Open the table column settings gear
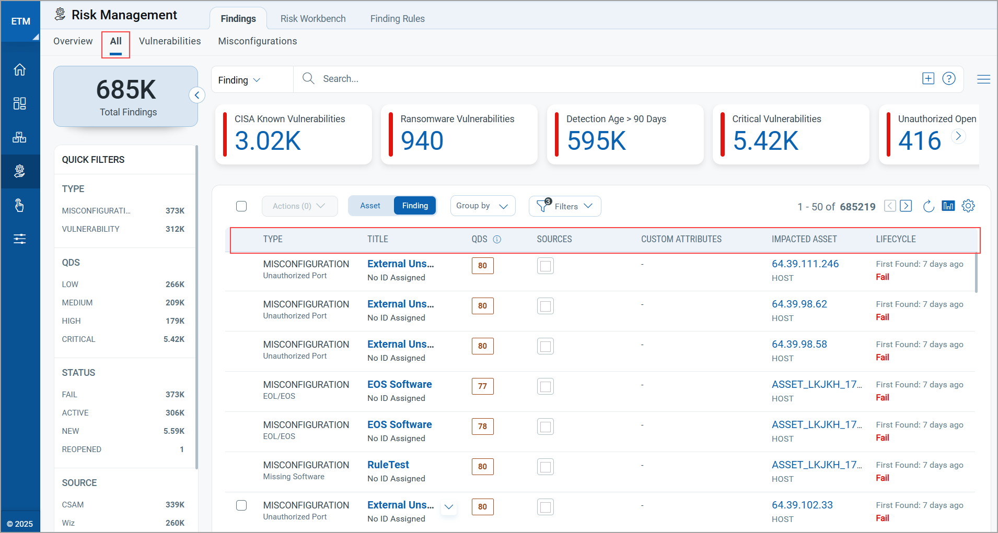 tap(968, 206)
